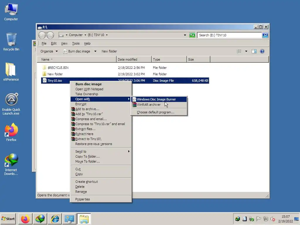The image size is (300, 225).
Task: Click the Change your view icon
Action: (239, 51)
